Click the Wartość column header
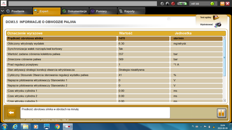232x130 pixels. point(126,33)
